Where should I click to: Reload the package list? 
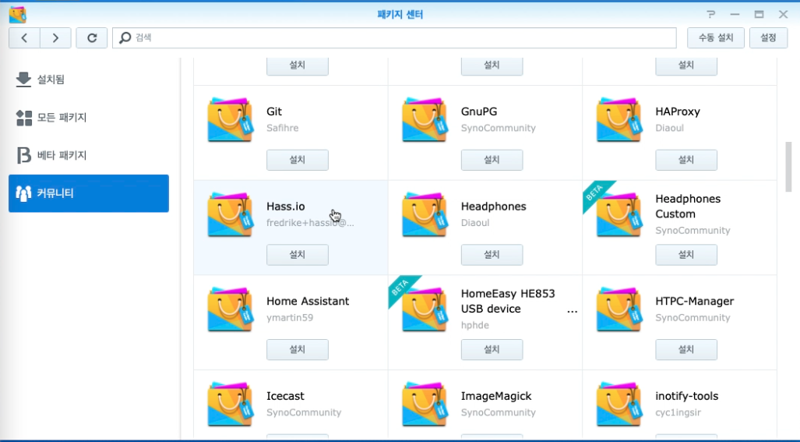tap(92, 37)
